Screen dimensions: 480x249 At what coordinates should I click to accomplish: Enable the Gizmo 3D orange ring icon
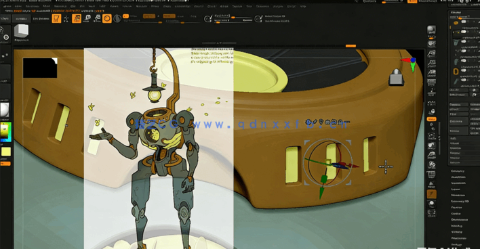tap(107, 19)
